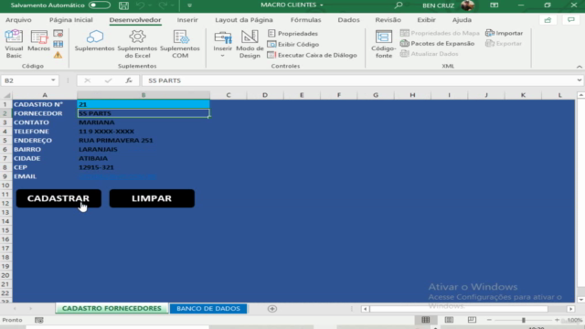The width and height of the screenshot is (585, 329).
Task: Click the formula bar showing SS PARTS
Action: click(x=358, y=80)
